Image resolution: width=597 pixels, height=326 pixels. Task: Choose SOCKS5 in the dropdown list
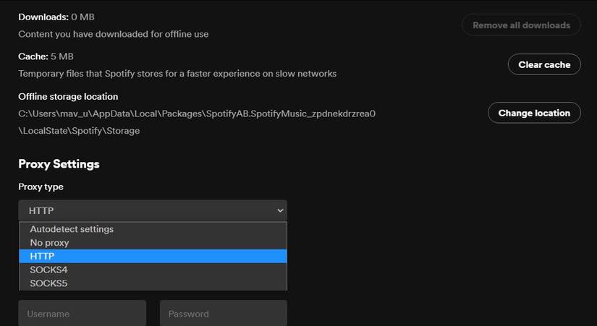click(48, 283)
